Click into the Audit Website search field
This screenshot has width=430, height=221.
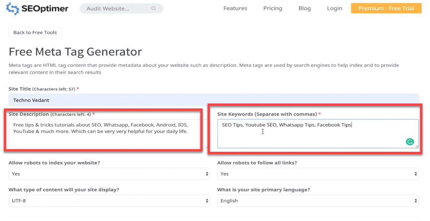(121, 8)
